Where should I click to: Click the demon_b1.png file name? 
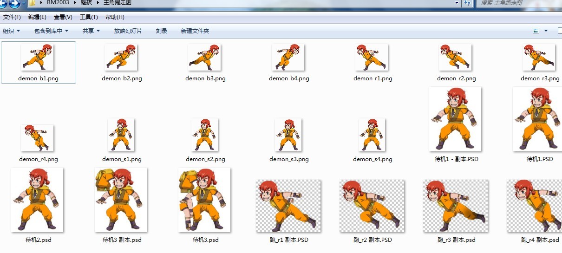coord(39,78)
